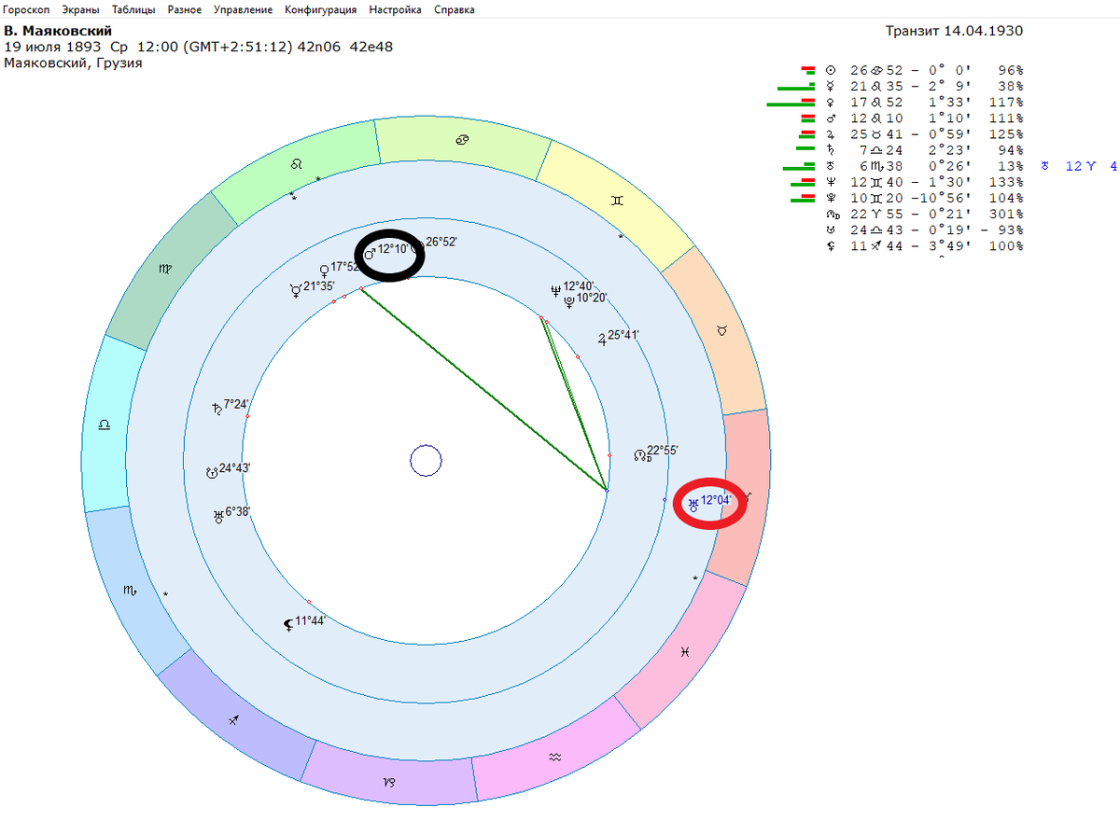Screen dimensions: 1120x821
Task: Click the Libra sign glyph on the zodiac ring
Action: point(105,424)
